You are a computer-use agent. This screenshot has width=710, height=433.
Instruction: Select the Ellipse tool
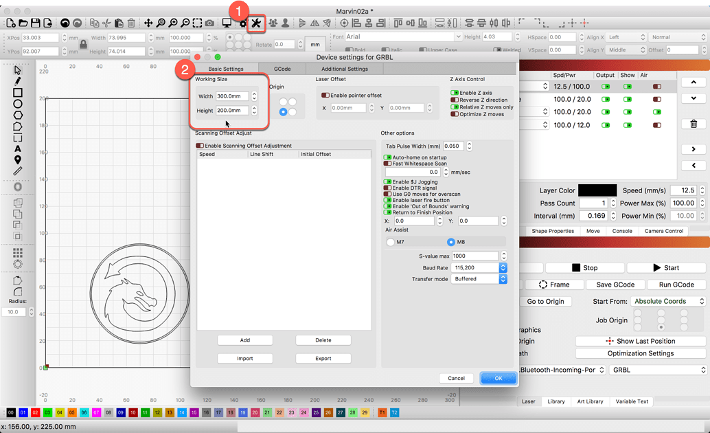18,104
